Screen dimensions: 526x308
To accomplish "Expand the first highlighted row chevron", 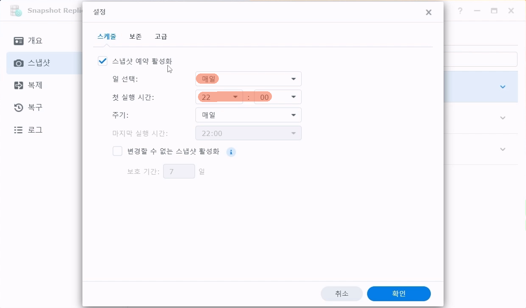I will click(x=503, y=87).
